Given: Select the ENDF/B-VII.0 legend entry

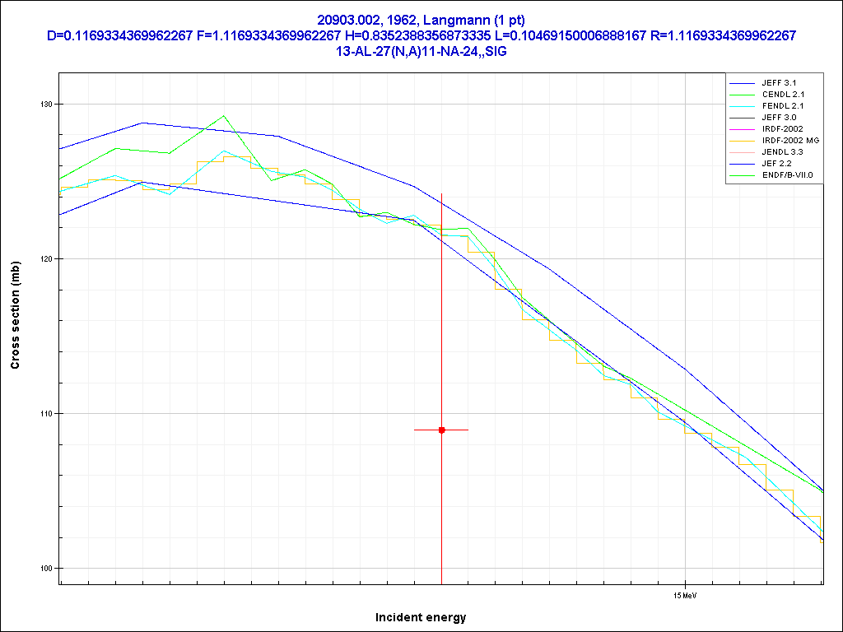Looking at the screenshot, I should (787, 175).
